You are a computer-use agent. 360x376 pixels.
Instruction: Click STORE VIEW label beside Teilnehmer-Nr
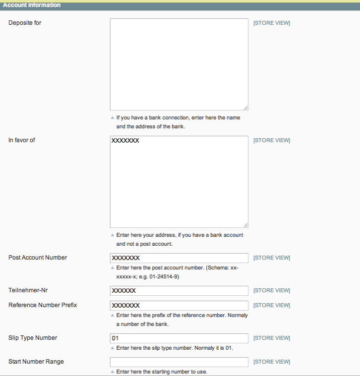272,290
